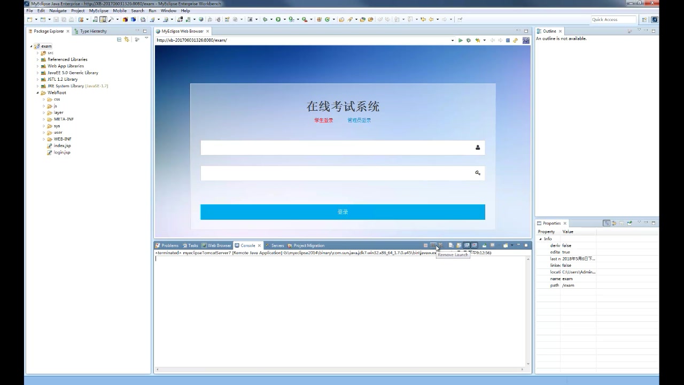Open the MyEclipse menu

click(x=98, y=11)
